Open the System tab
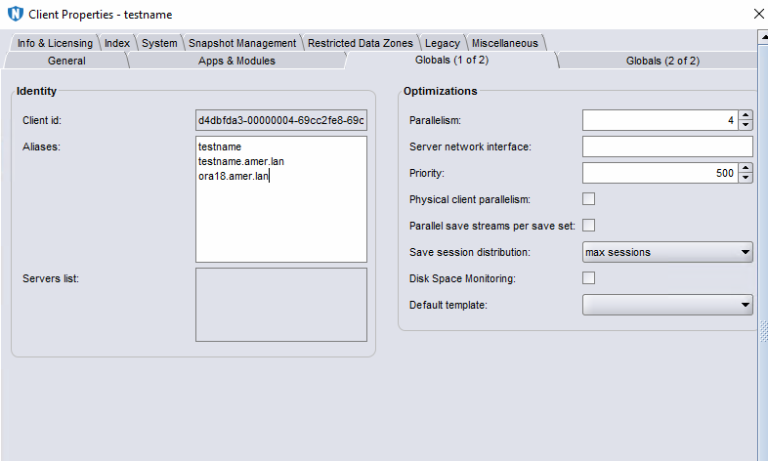Viewport: 768px width, 461px height. click(159, 43)
